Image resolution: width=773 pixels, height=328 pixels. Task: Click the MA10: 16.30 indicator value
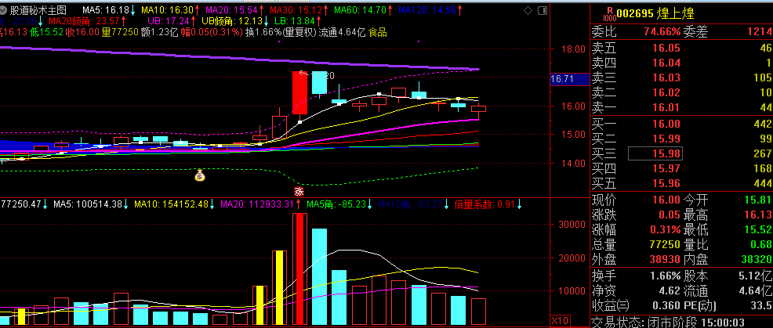click(170, 9)
